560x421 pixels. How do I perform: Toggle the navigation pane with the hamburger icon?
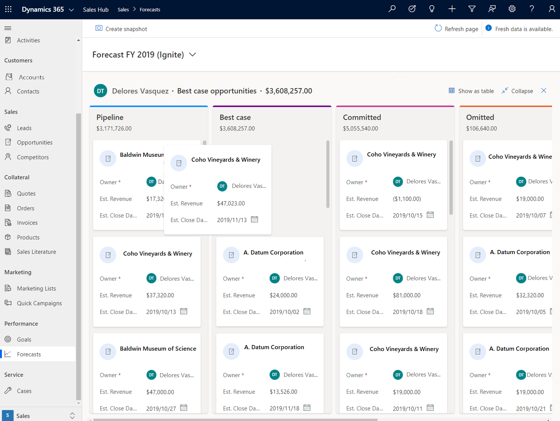coord(7,28)
